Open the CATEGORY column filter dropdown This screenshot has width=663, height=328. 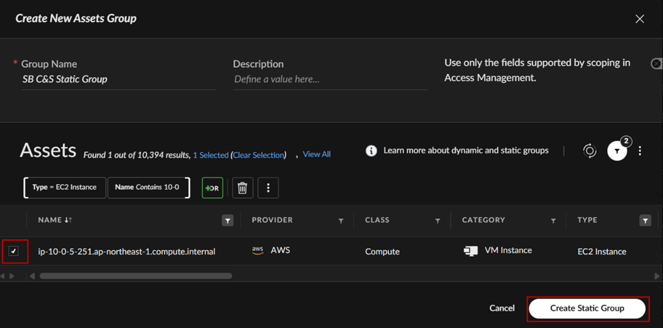(554, 221)
